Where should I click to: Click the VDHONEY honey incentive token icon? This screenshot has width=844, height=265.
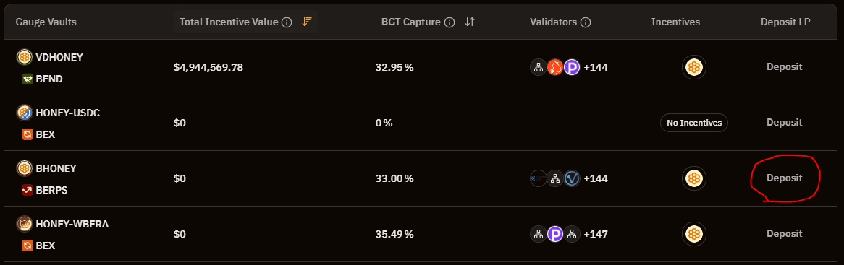tap(694, 67)
